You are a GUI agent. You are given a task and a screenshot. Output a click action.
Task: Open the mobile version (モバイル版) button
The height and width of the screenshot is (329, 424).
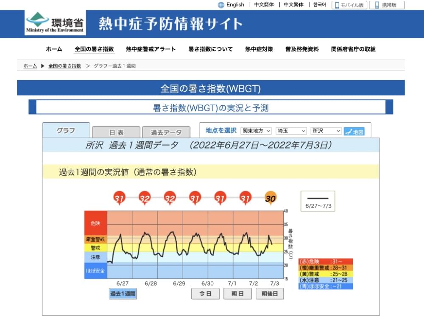349,5
